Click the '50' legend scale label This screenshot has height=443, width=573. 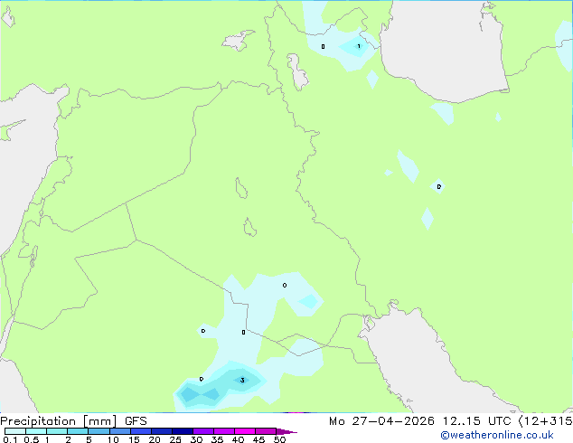click(280, 439)
